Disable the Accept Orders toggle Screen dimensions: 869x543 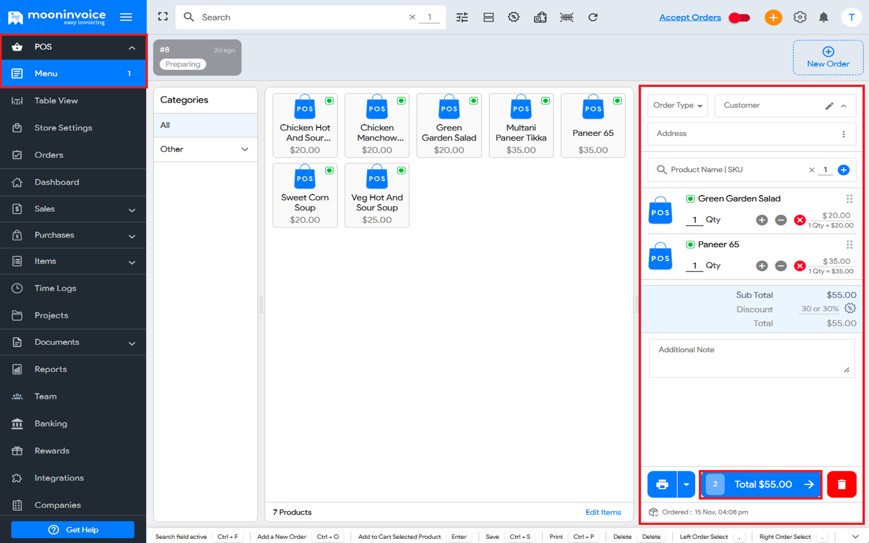739,17
